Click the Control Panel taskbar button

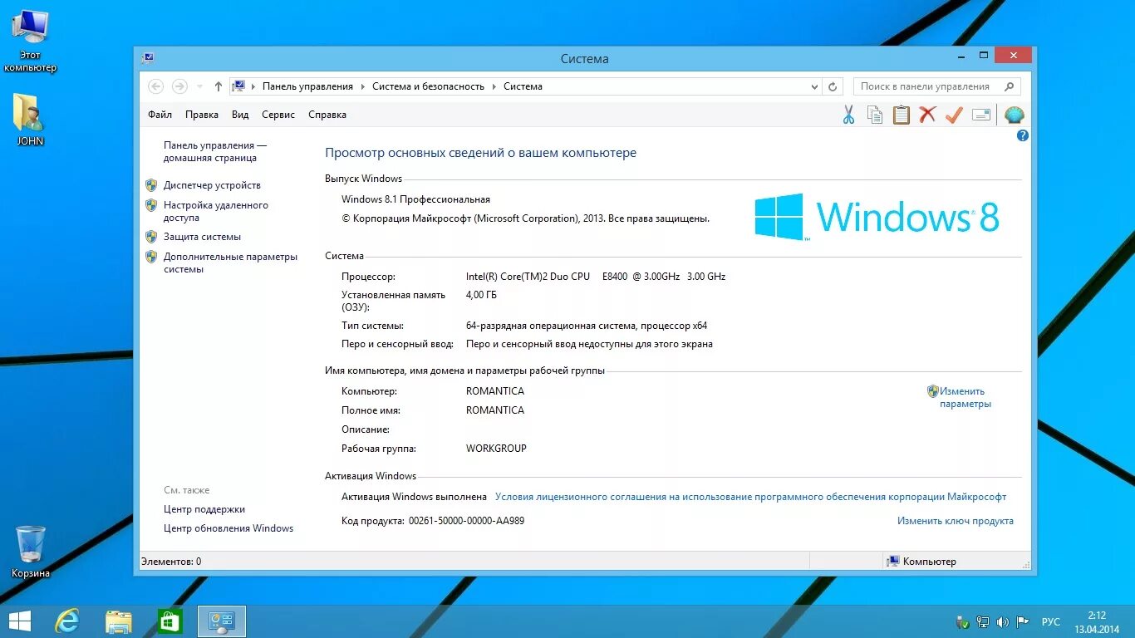click(222, 621)
